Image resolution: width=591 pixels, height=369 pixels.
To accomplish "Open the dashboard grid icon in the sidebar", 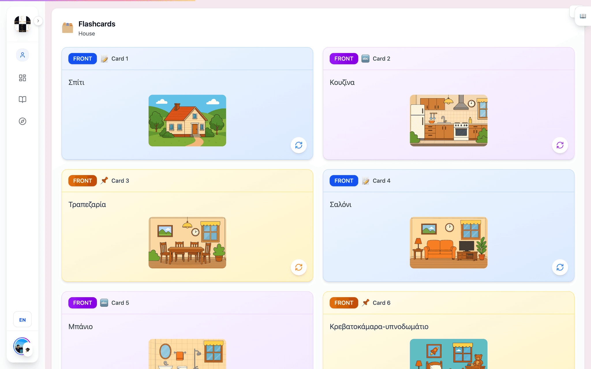I will (x=23, y=78).
